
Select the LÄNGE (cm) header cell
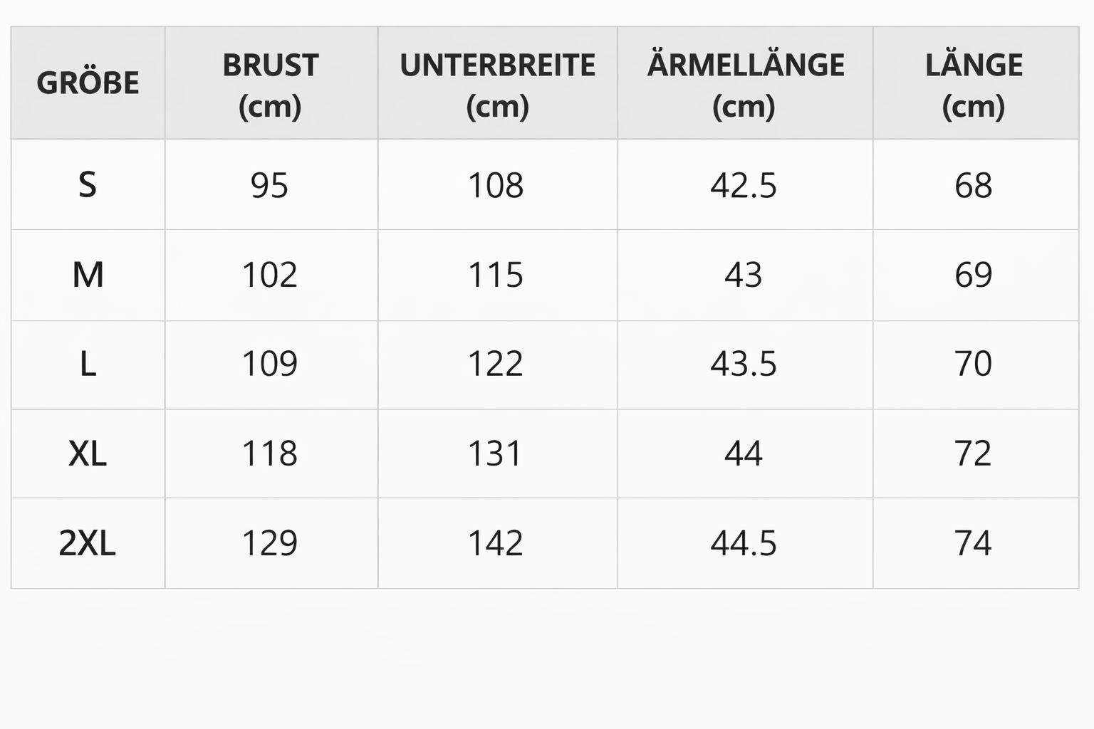click(974, 85)
